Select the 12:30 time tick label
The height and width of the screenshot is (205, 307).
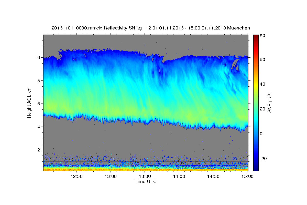(76, 176)
